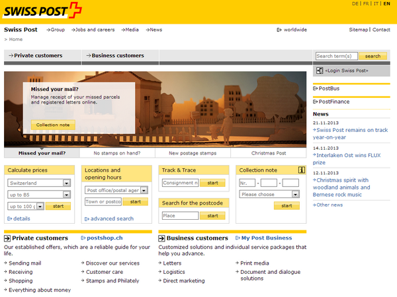Click the arrow icon beside Private customers heading
Viewport: 397px width, 297px height.
[7, 238]
